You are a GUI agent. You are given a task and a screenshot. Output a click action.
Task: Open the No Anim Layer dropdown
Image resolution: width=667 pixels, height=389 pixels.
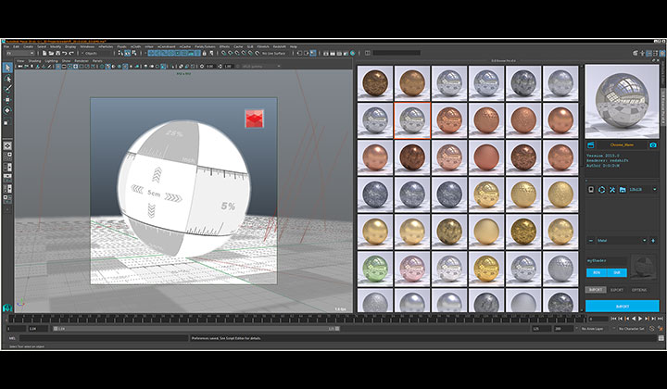(595, 329)
